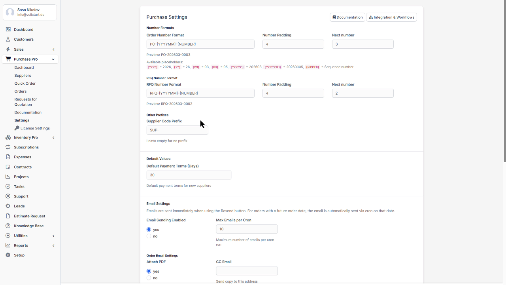
Task: Expand the Reports menu chevron
Action: (x=53, y=245)
